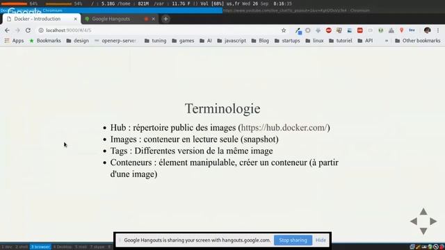Go to previous slide with left arrow
The image size is (445, 250).
414,222
